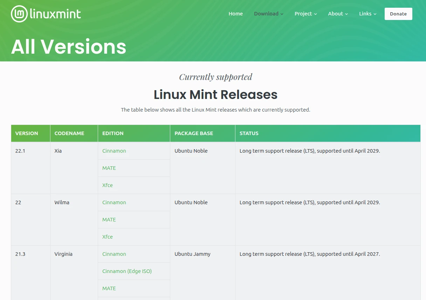
Task: Click the Donate button
Action: coord(398,14)
